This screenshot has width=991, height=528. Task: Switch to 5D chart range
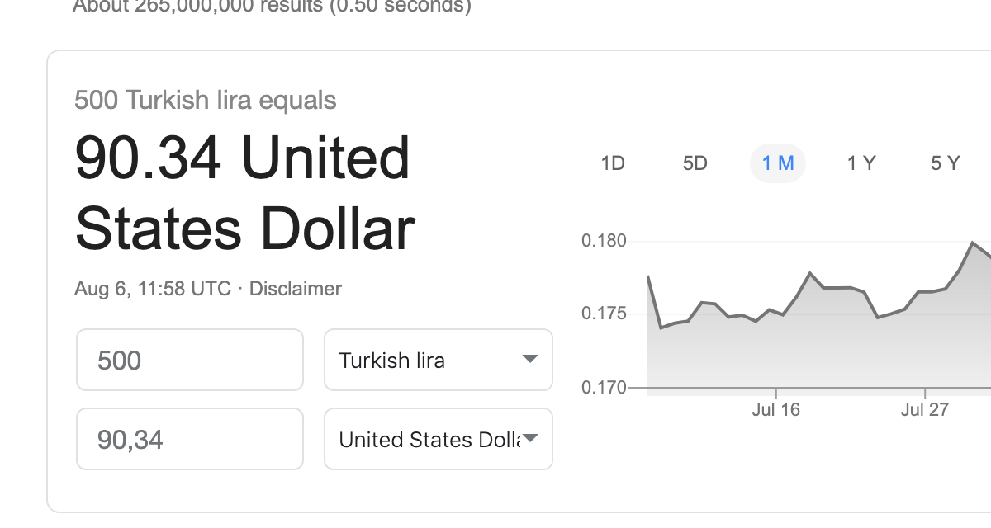[x=695, y=163]
